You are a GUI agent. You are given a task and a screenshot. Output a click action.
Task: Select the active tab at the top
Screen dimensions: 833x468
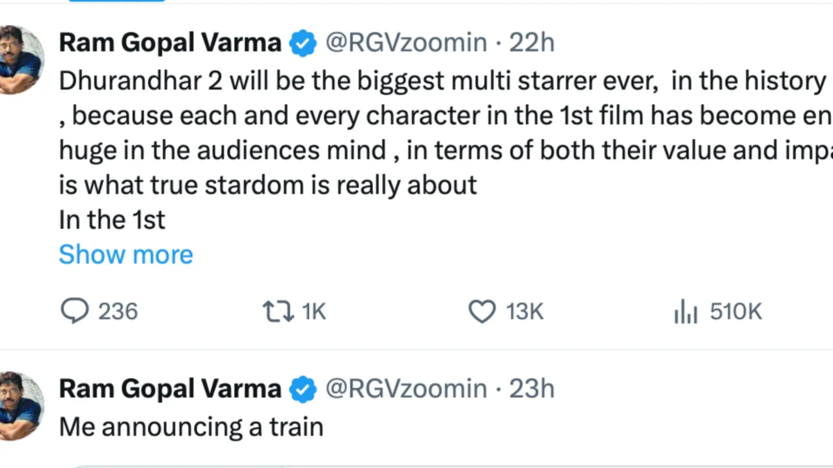[116, 3]
